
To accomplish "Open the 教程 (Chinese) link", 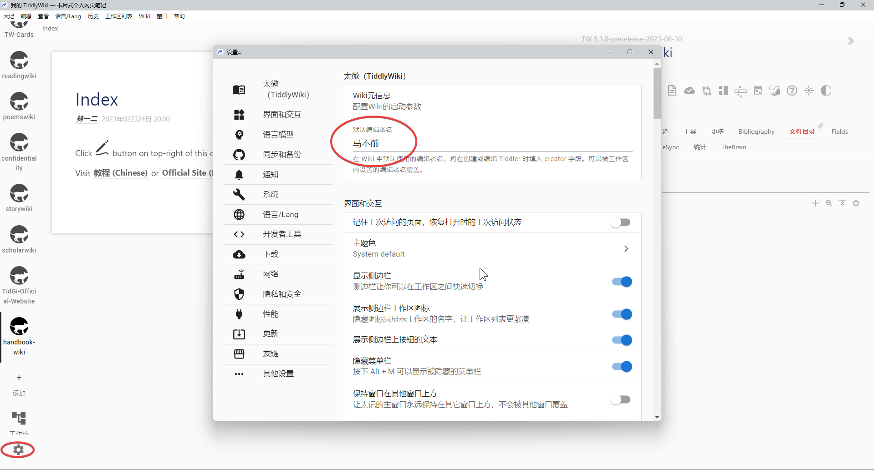I will click(121, 173).
